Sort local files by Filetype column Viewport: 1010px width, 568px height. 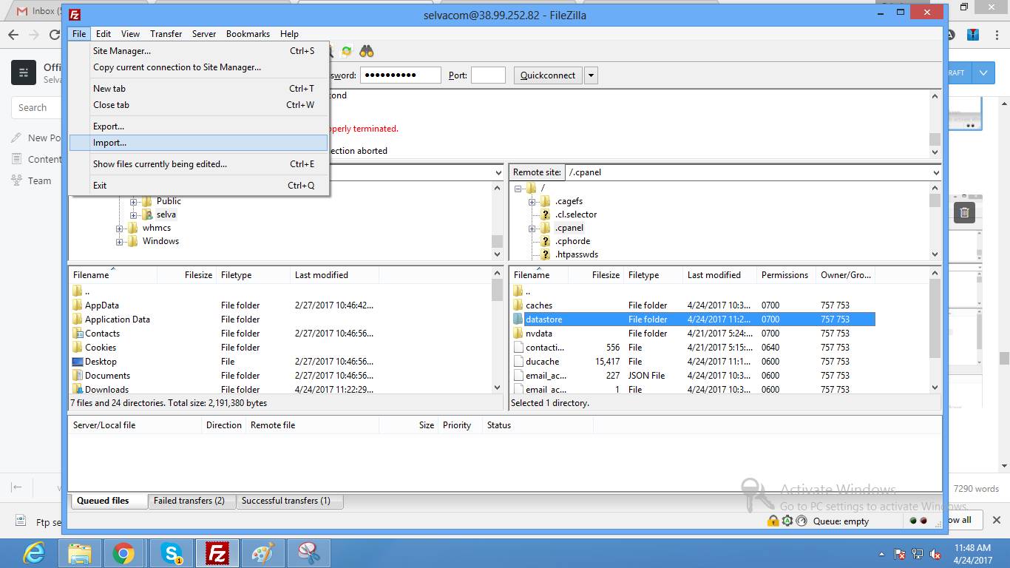coord(254,275)
